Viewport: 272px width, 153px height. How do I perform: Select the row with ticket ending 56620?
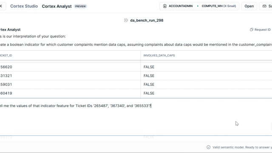(x=136, y=67)
